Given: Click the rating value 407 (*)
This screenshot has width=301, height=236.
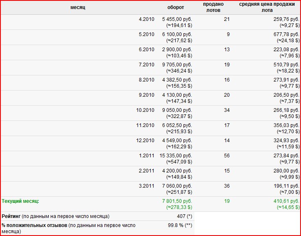Looking at the screenshot, I should [184, 216].
